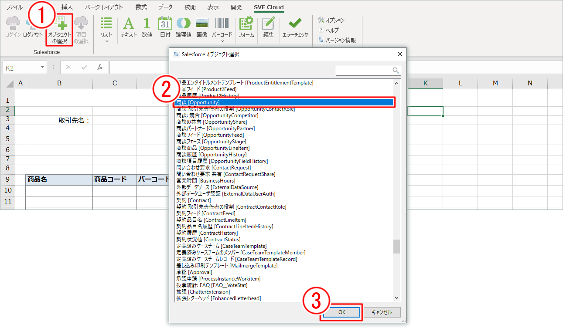Select column header L
Screen dimensions: 563x328
pyautogui.click(x=461, y=83)
